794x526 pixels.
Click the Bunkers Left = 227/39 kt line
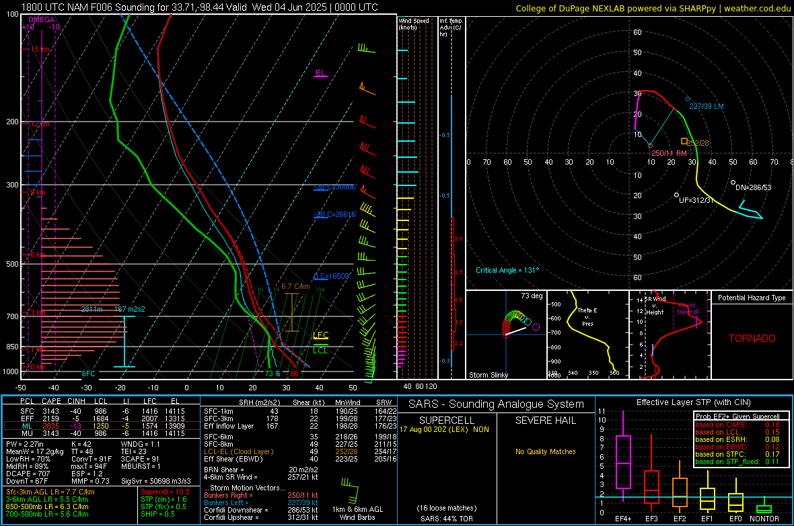pyautogui.click(x=261, y=502)
